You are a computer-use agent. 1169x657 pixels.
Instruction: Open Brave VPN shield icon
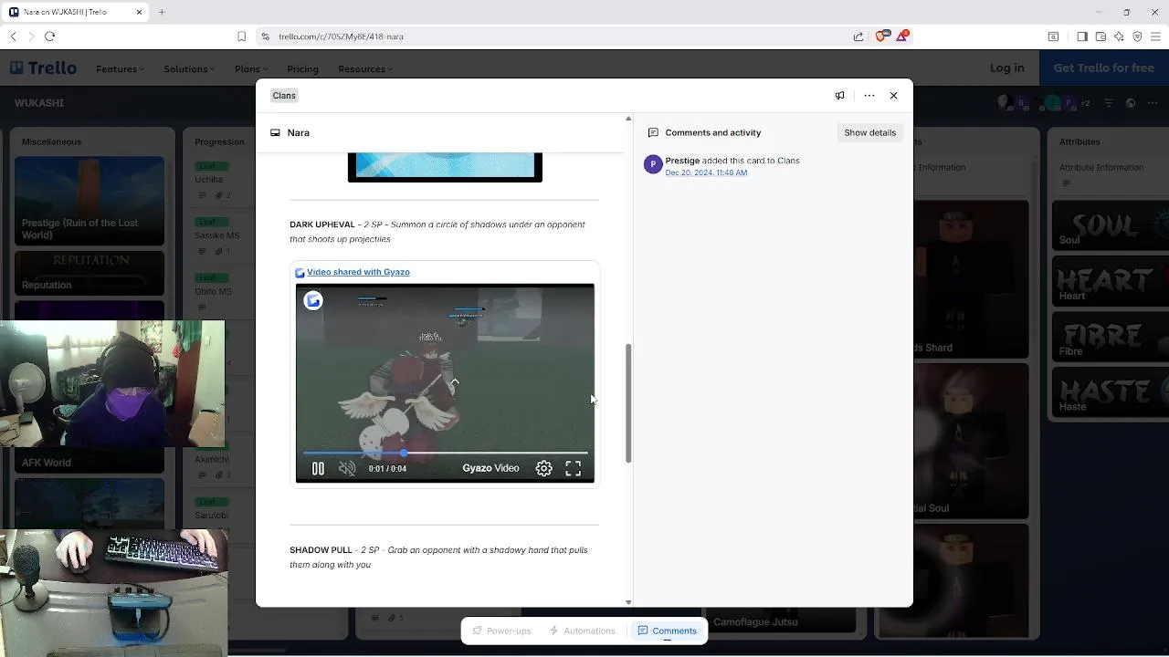(1137, 36)
